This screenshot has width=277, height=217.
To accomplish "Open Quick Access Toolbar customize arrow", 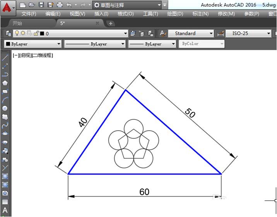I will [165, 5].
